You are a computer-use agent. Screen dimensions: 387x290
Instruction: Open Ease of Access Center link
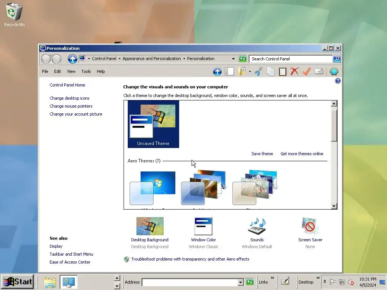[70, 262]
